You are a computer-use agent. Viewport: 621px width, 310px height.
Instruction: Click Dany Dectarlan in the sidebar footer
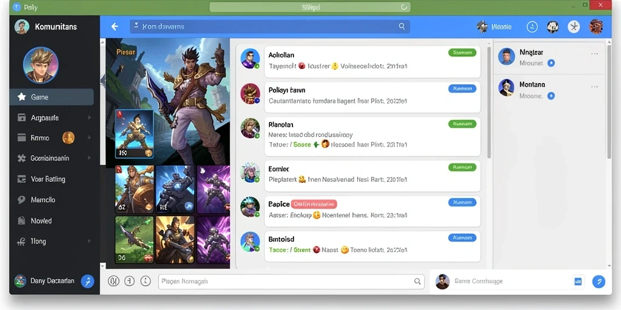point(52,281)
